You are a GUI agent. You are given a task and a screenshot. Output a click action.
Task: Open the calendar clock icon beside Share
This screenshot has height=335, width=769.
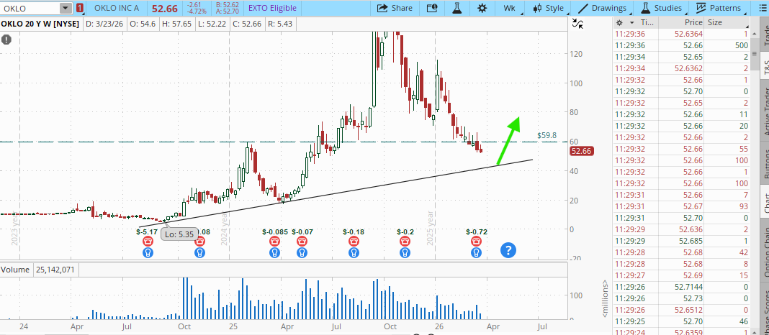431,8
